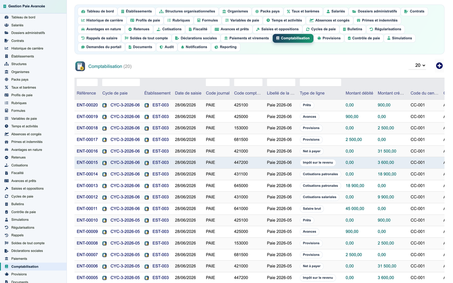Click the Cycle de paie filter field
Viewport: 453px width, 283px height.
tap(121, 83)
